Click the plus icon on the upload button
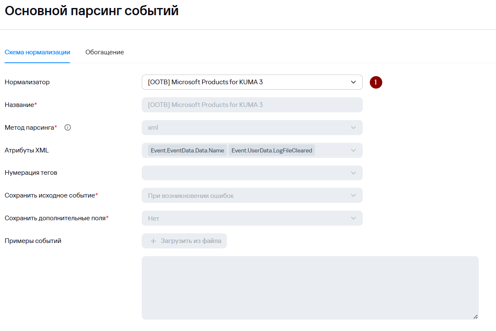The image size is (496, 331). pos(154,241)
